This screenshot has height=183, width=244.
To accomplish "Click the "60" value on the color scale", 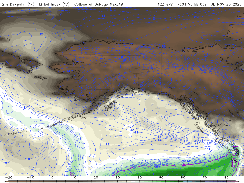I will (x=183, y=178).
